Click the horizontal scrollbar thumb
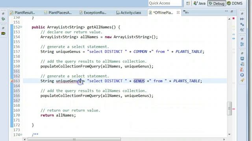252x141 pixels. (74, 139)
